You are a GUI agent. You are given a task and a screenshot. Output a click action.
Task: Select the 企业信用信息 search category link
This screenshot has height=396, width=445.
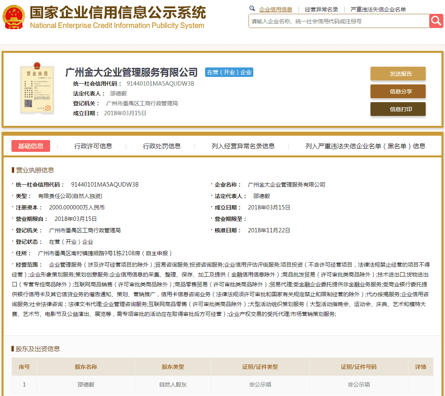click(x=276, y=9)
